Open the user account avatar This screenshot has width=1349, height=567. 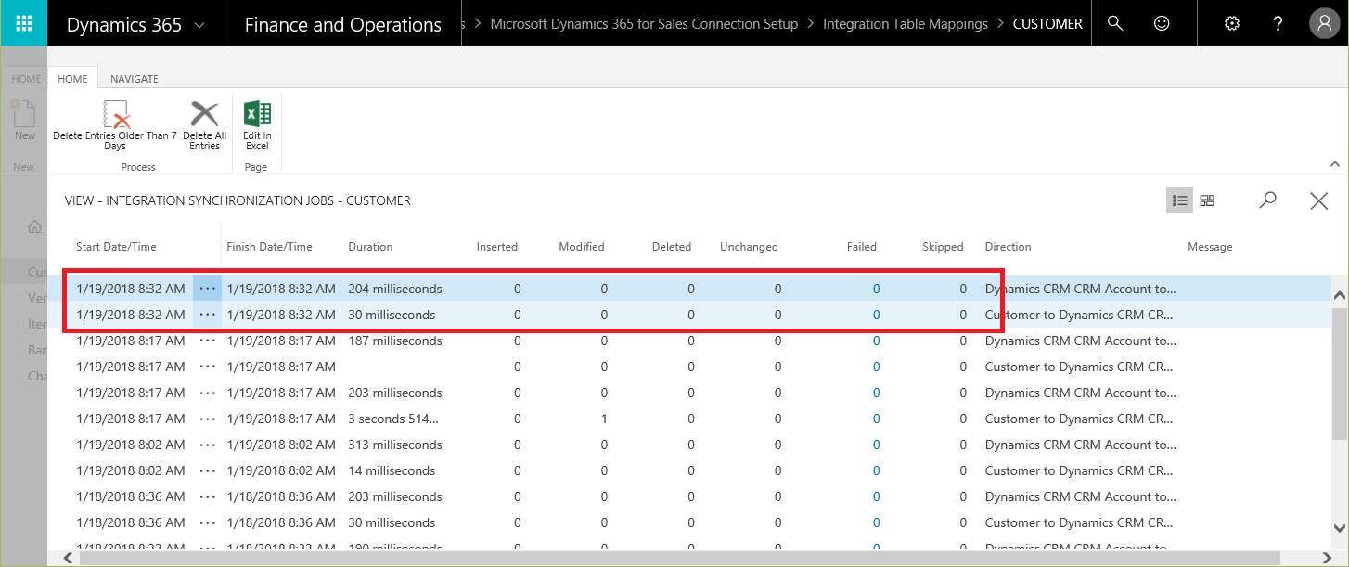(x=1324, y=23)
